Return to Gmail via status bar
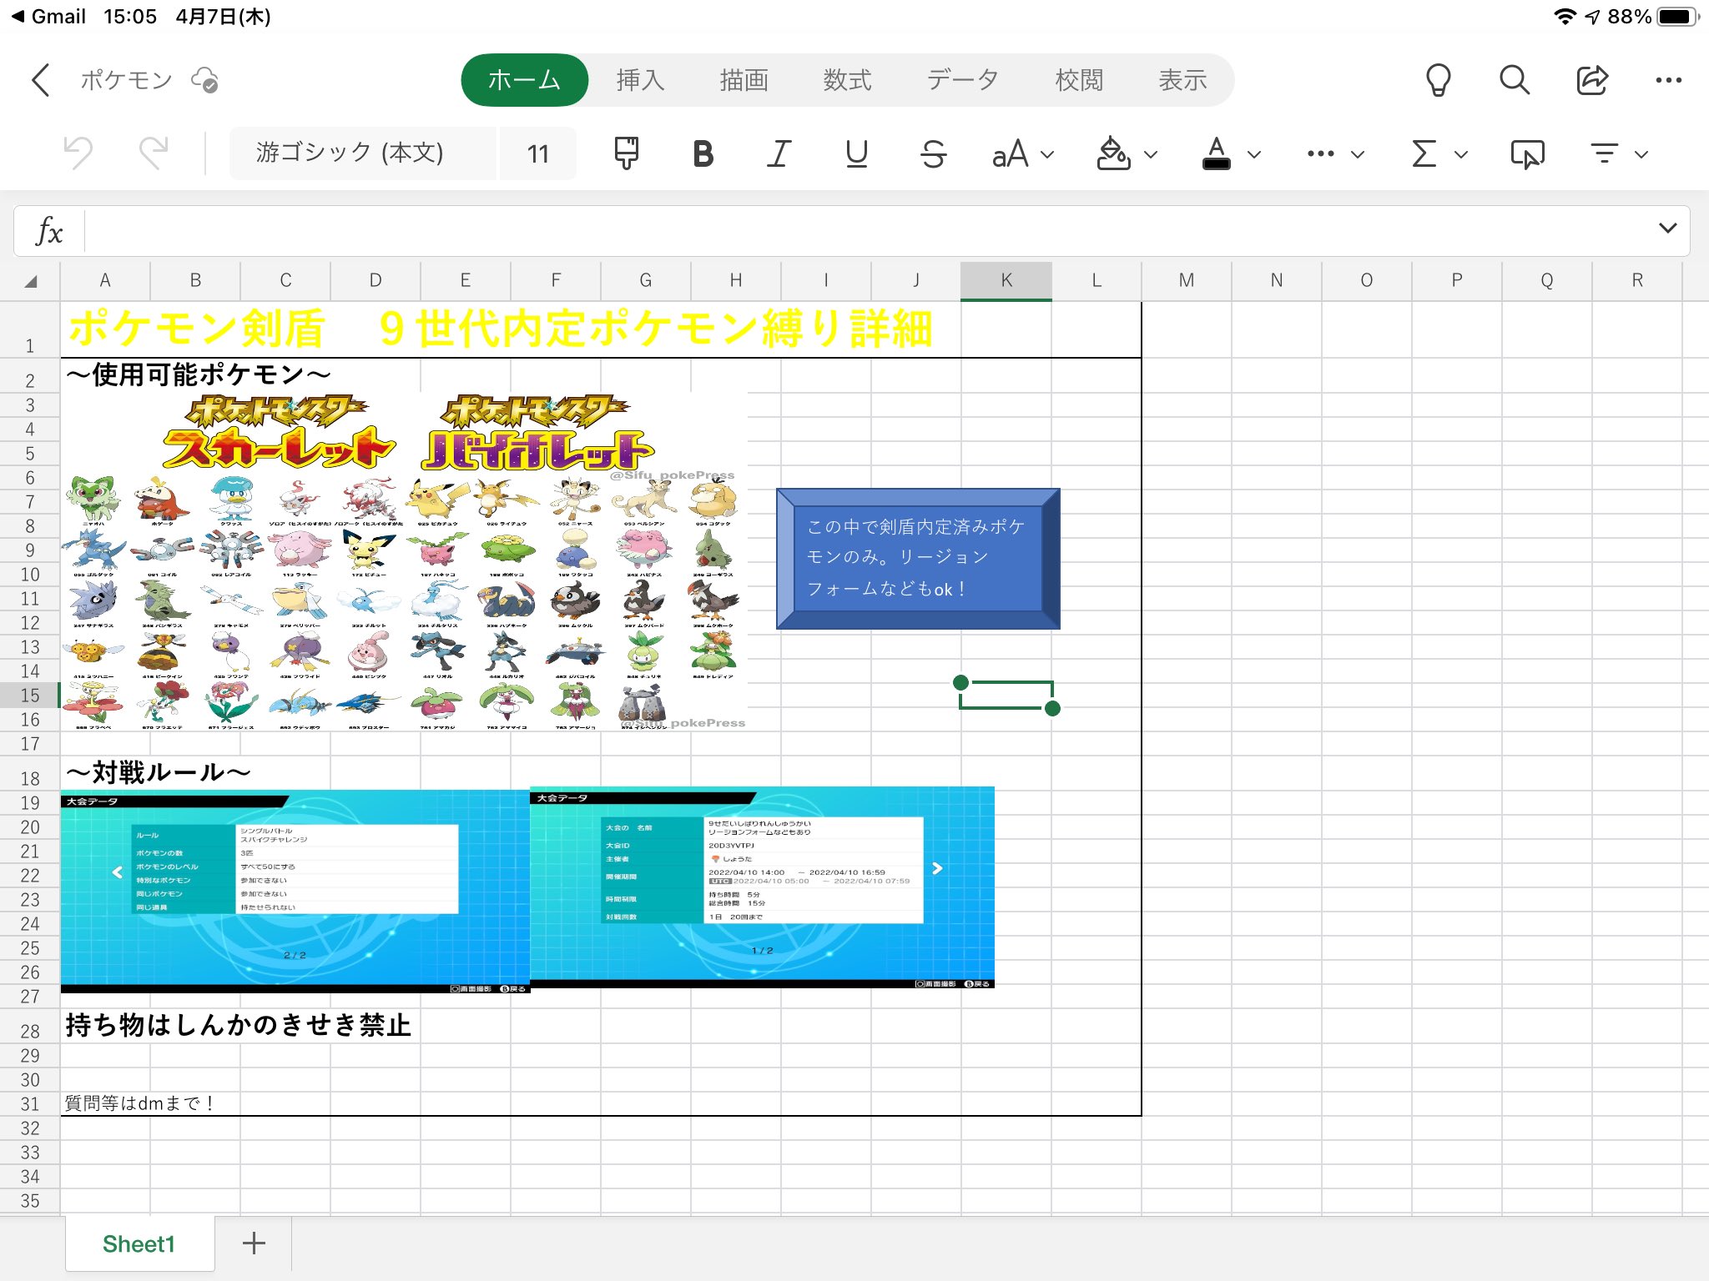Image resolution: width=1709 pixels, height=1281 pixels. click(48, 17)
